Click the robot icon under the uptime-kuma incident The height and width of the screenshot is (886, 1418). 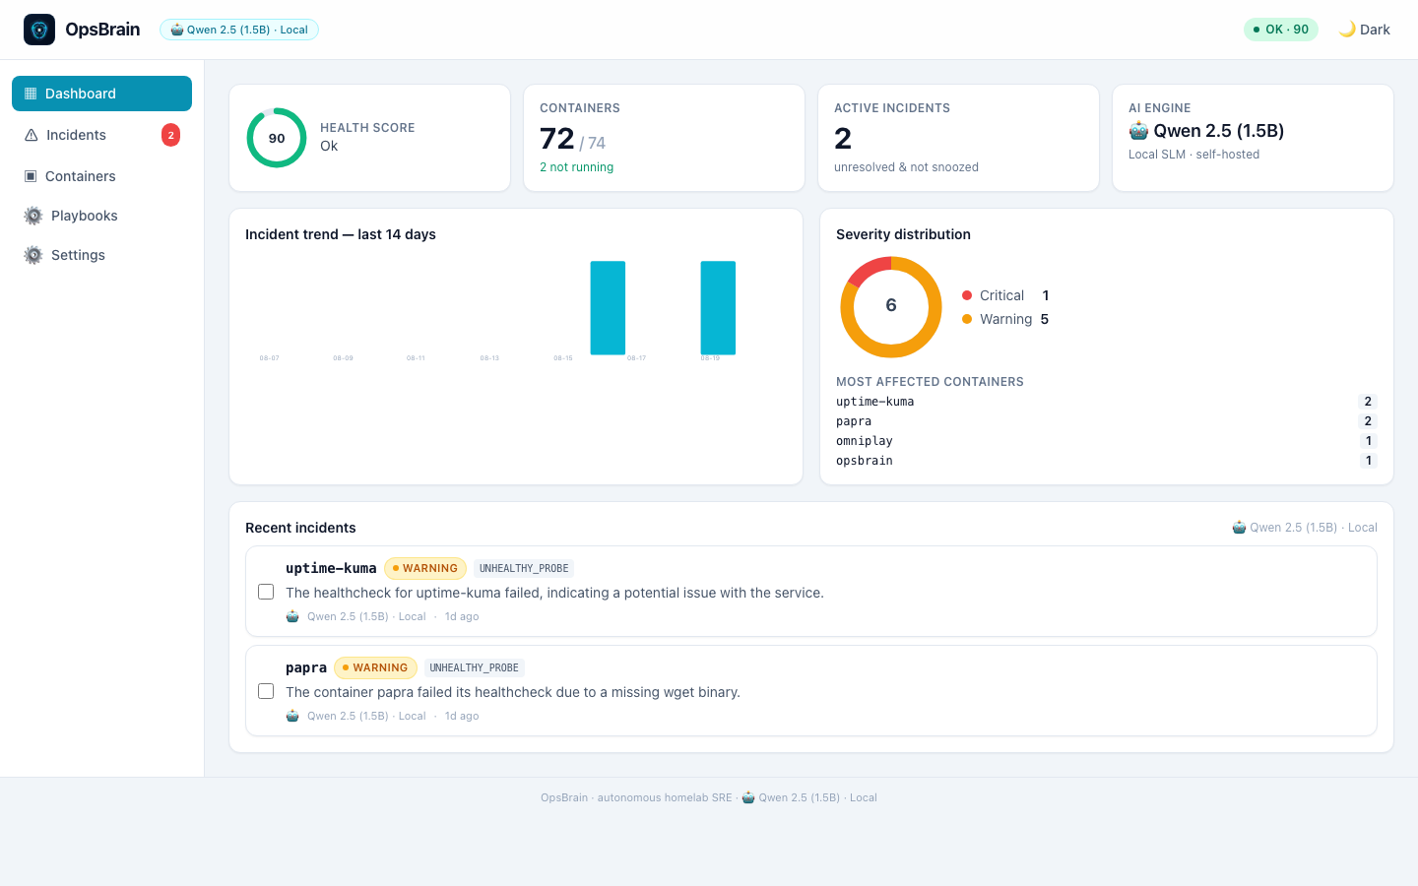(292, 616)
